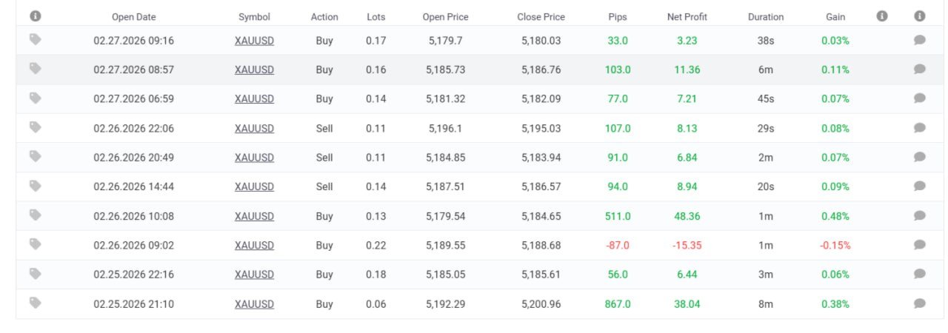
Task: Click the tag icon for 02.27.2026 09:16 trade
Action: [x=35, y=40]
